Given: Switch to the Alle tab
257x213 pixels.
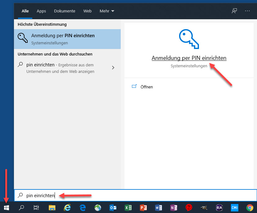Looking at the screenshot, I should click(x=25, y=11).
